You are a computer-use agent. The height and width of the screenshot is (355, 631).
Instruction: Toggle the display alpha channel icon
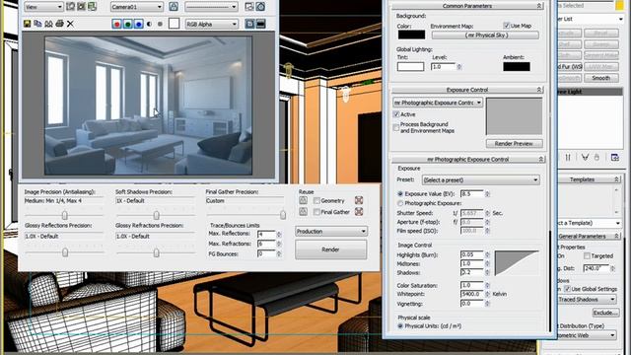(149, 24)
